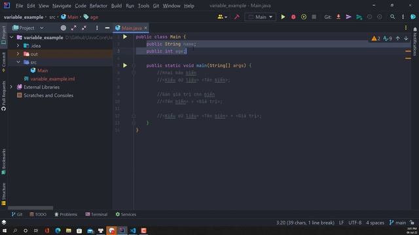The width and height of the screenshot is (419, 235).
Task: Click the Git Rollback icon
Action: click(380, 17)
